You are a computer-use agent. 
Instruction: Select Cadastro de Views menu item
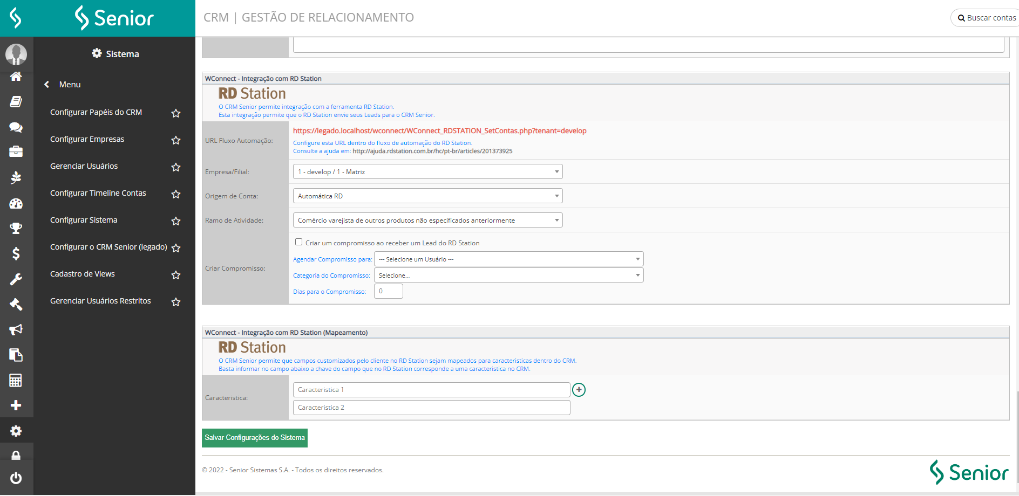click(x=83, y=274)
